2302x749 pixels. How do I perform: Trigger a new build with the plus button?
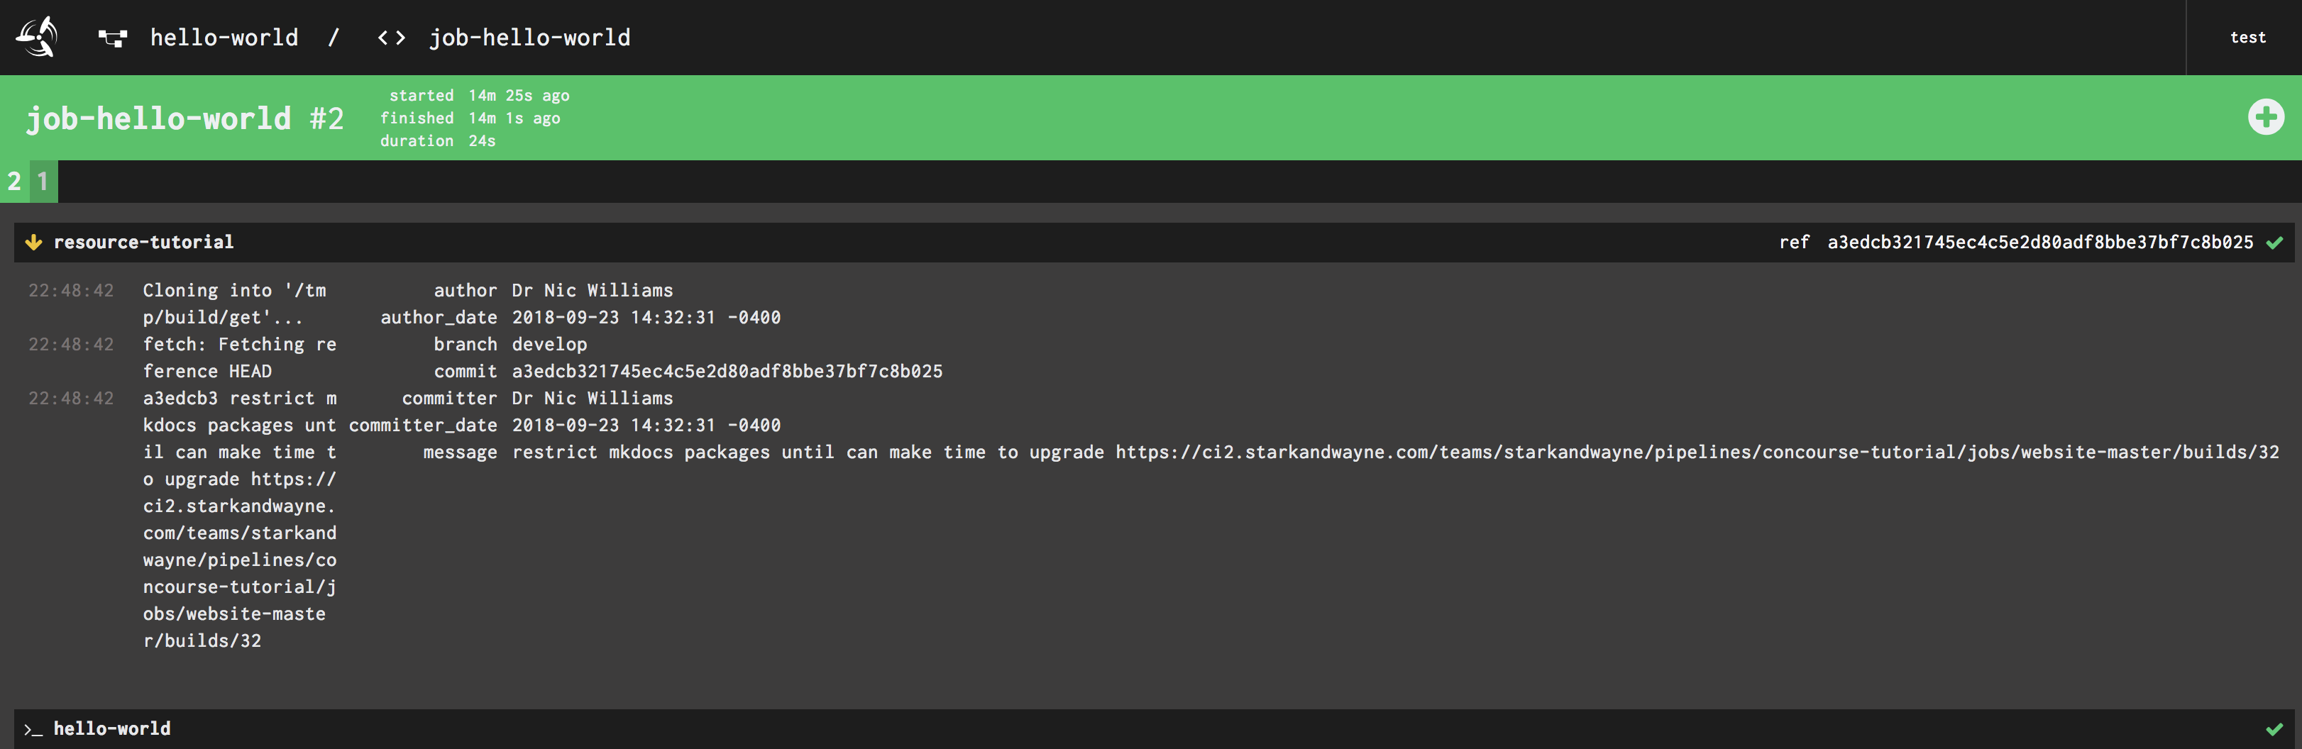click(x=2267, y=116)
